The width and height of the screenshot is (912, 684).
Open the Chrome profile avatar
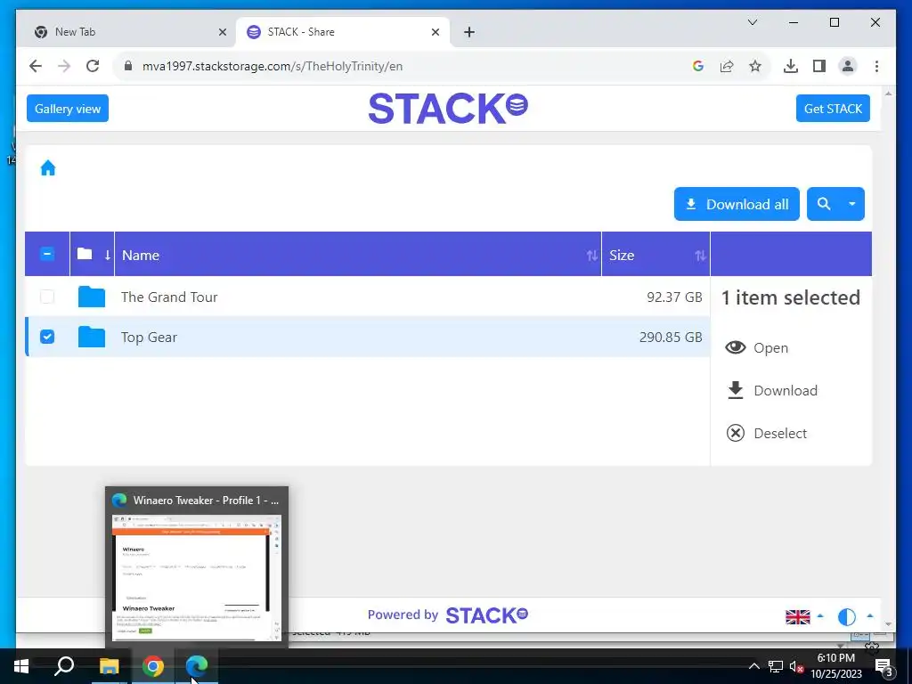coord(848,66)
